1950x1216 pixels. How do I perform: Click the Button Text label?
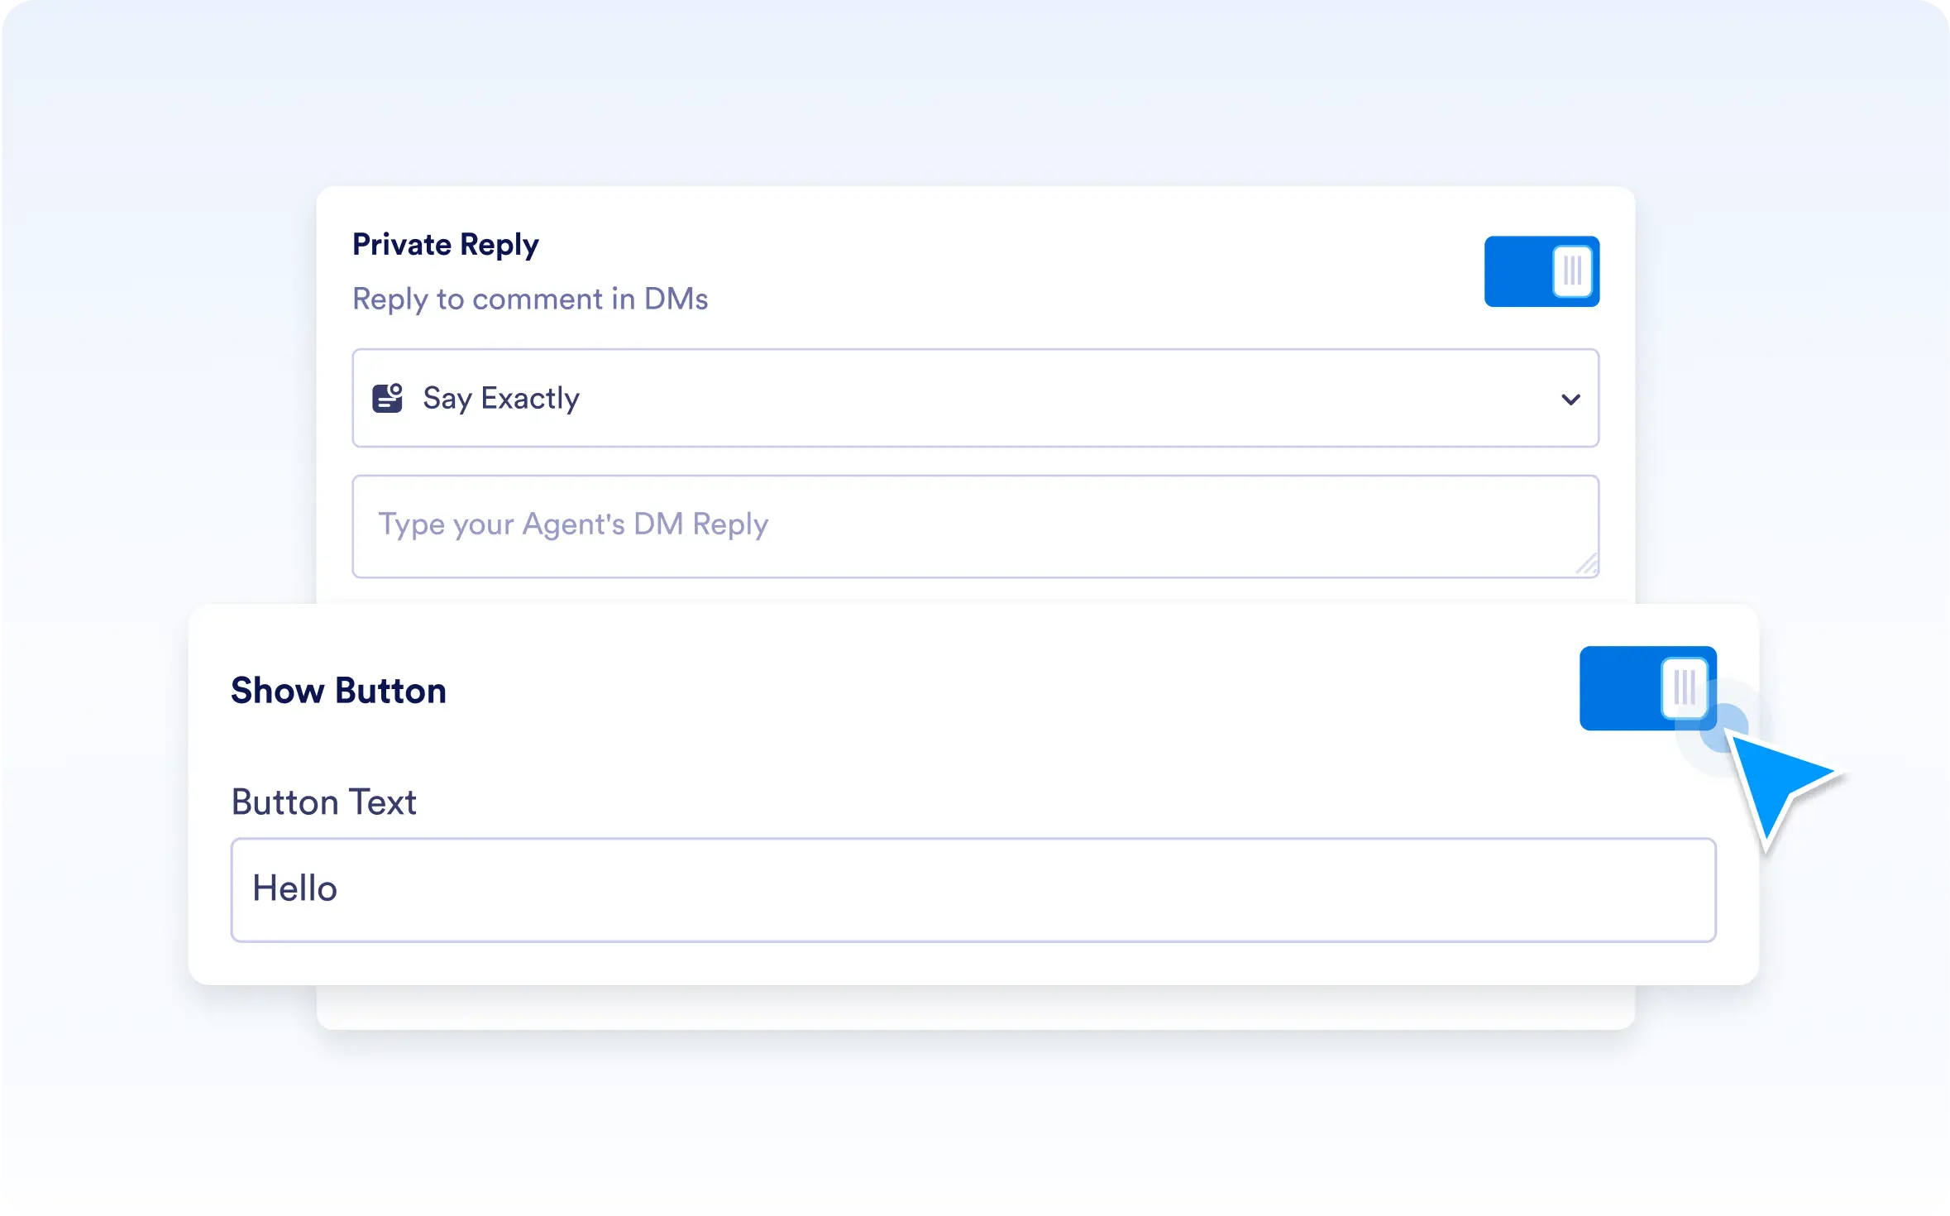(x=324, y=802)
